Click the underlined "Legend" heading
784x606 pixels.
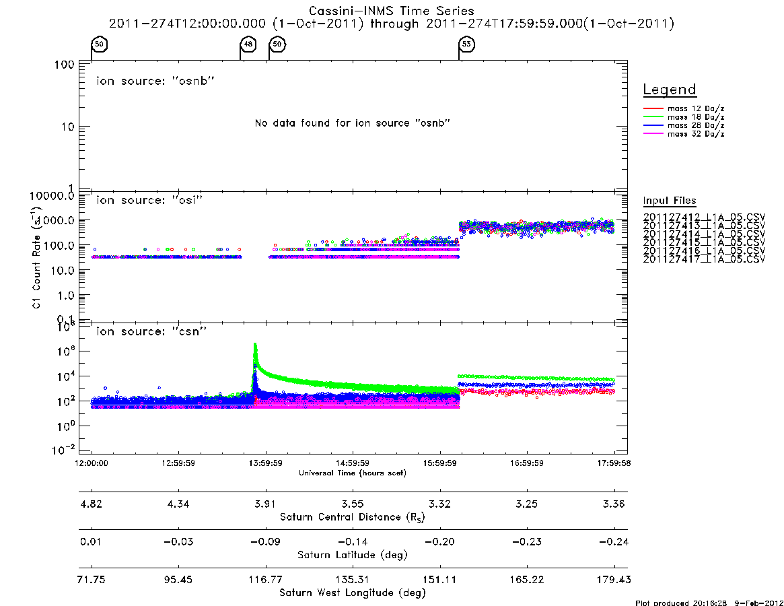point(670,90)
